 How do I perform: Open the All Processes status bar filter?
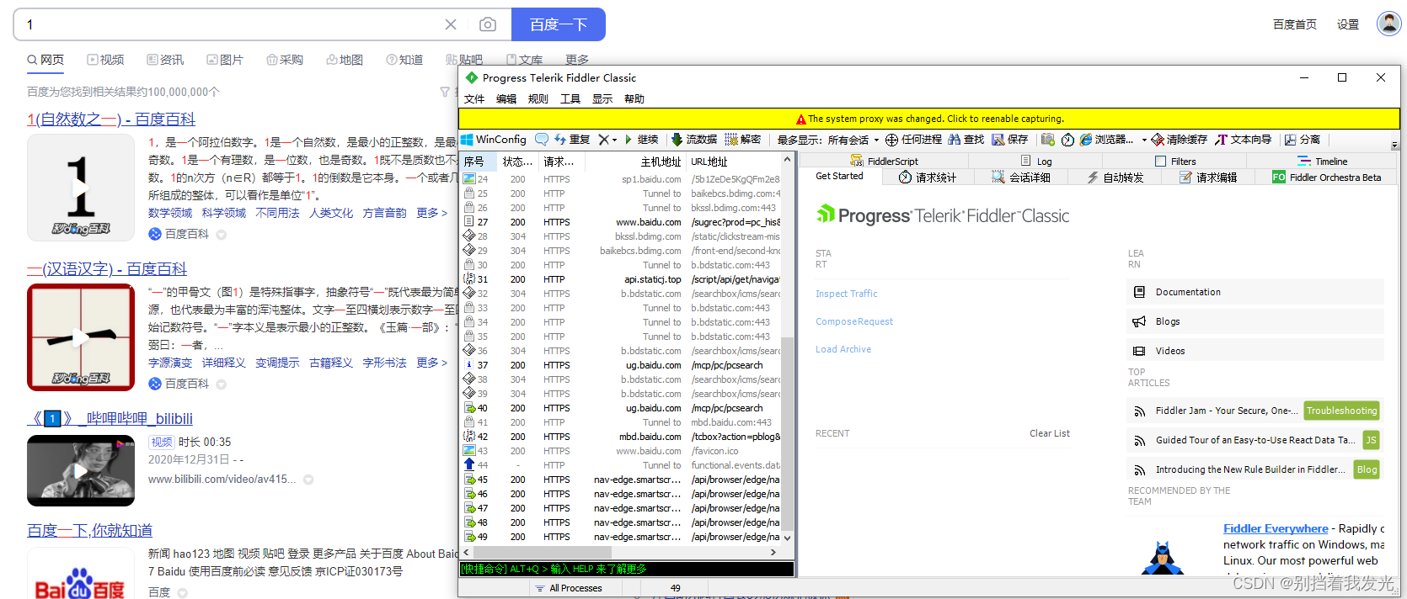(x=569, y=588)
